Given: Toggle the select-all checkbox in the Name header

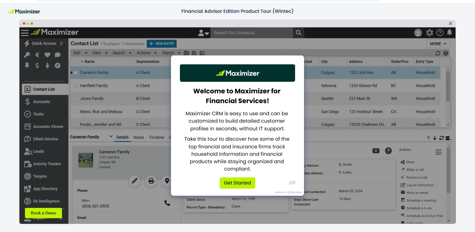Looking at the screenshot, I should pyautogui.click(x=75, y=62).
